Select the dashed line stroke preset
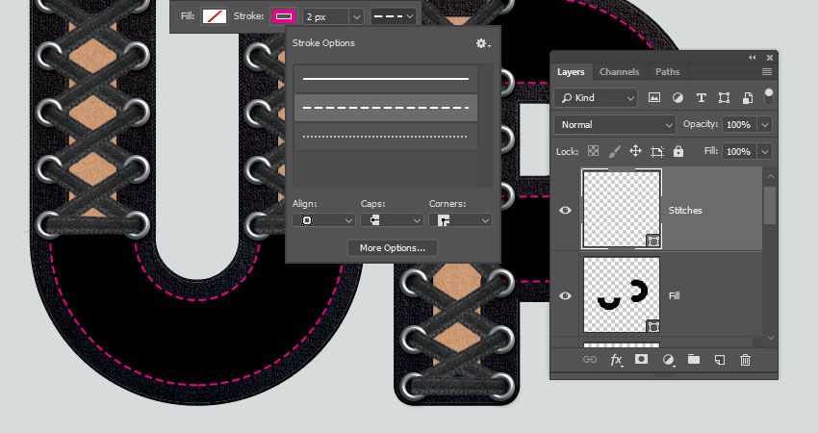 (386, 108)
